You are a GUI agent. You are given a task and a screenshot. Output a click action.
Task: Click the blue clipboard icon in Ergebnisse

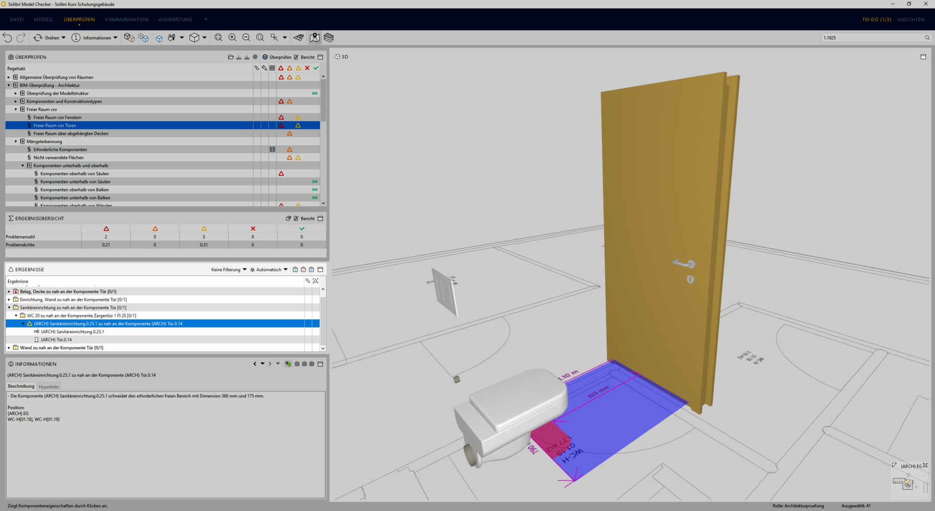tap(311, 270)
